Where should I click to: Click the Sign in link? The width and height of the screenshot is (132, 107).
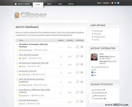tap(99, 3)
